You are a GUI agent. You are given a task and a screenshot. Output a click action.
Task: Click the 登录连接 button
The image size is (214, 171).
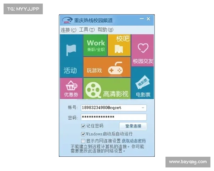tap(133, 126)
